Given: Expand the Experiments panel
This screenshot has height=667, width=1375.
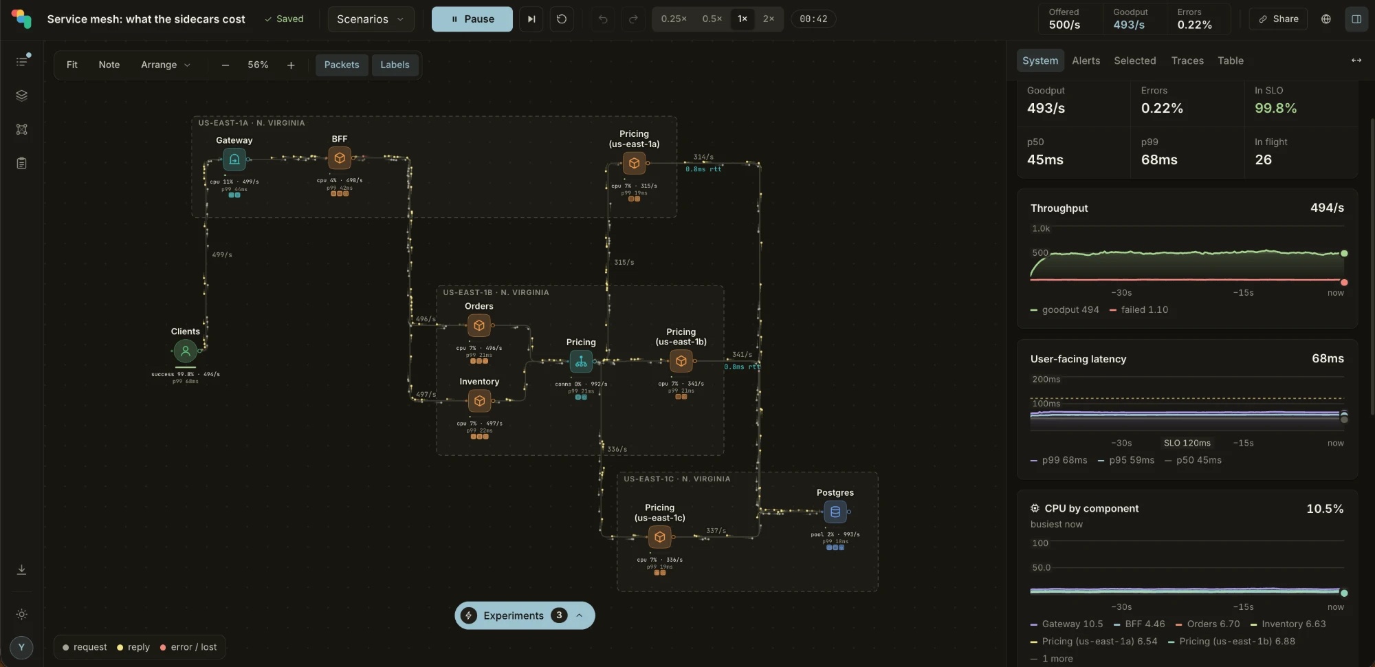Looking at the screenshot, I should click(x=525, y=615).
